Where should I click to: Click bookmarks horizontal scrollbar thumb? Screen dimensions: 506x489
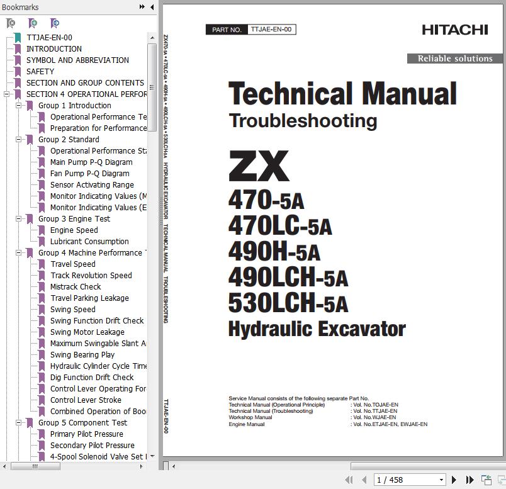point(35,466)
